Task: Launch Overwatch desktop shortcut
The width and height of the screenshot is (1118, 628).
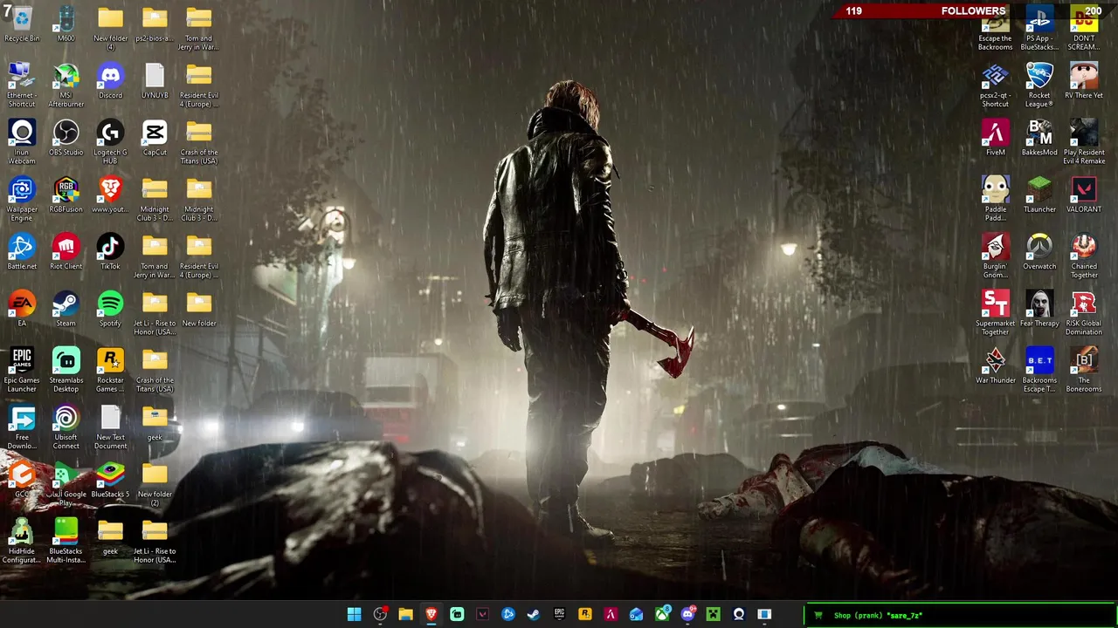Action: pos(1039,251)
